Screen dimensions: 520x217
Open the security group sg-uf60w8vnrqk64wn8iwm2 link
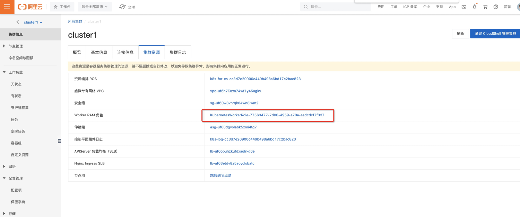pyautogui.click(x=234, y=103)
